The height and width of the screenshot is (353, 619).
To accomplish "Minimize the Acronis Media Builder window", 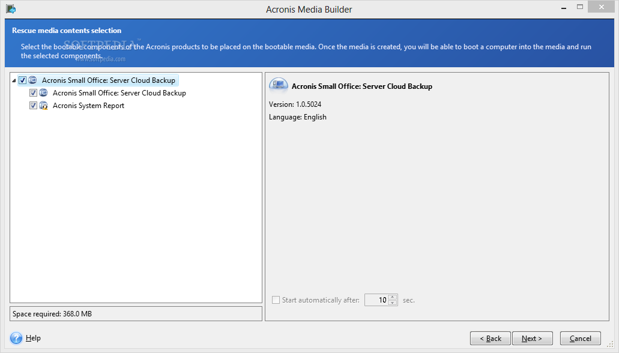I will click(563, 7).
